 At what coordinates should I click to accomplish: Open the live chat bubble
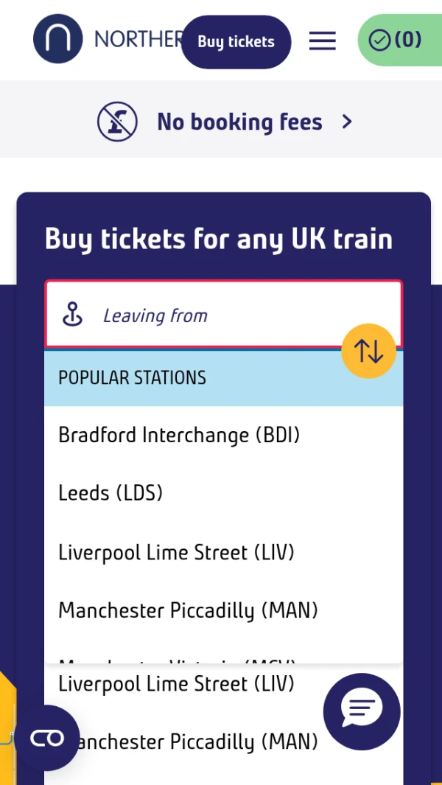coord(362,711)
